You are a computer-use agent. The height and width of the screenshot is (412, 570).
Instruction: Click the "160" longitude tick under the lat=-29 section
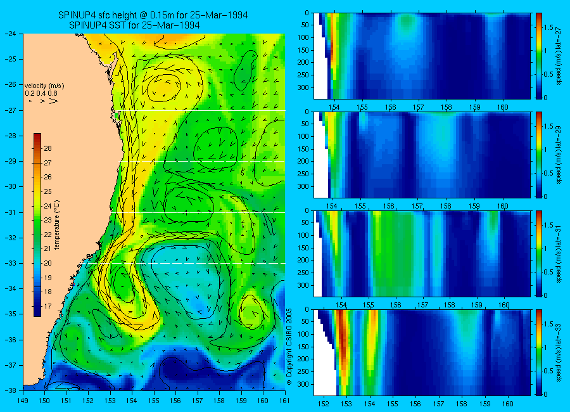click(503, 206)
